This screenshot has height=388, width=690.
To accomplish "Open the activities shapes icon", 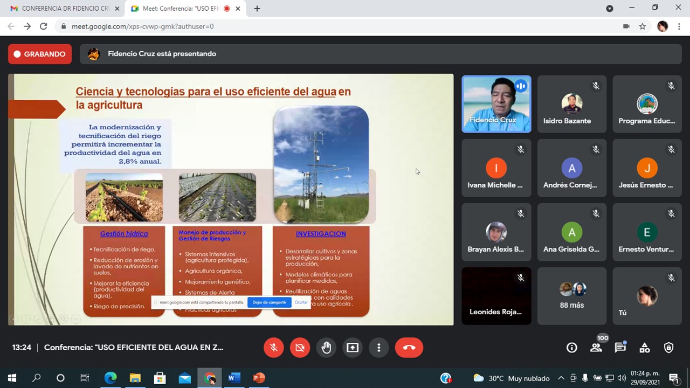I will (x=645, y=348).
